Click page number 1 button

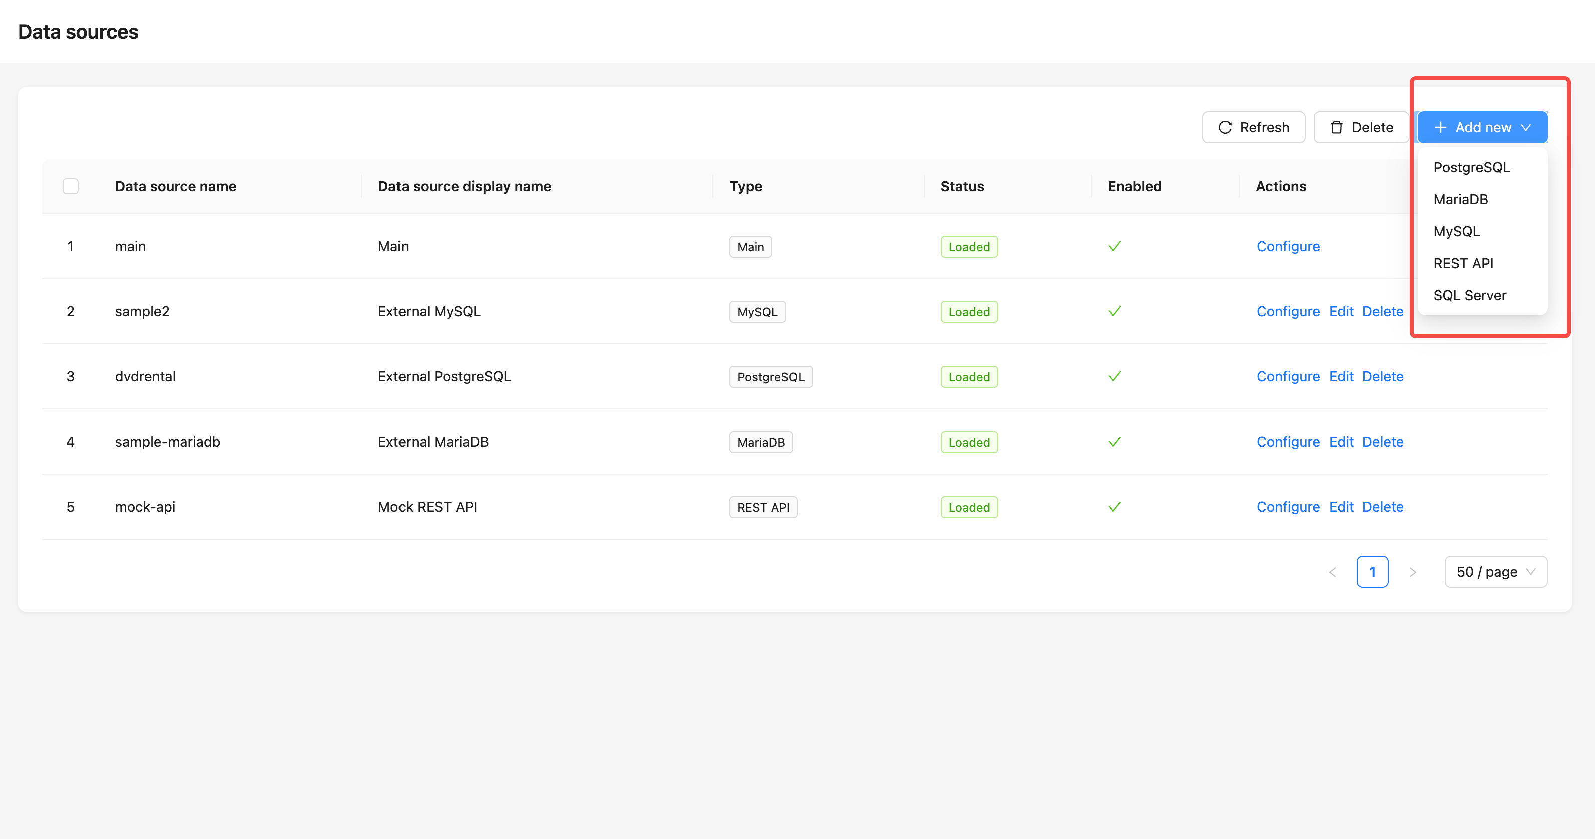(1372, 571)
